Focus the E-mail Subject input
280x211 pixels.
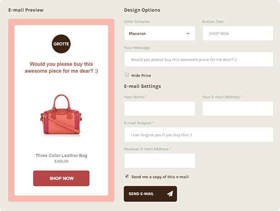199,135
